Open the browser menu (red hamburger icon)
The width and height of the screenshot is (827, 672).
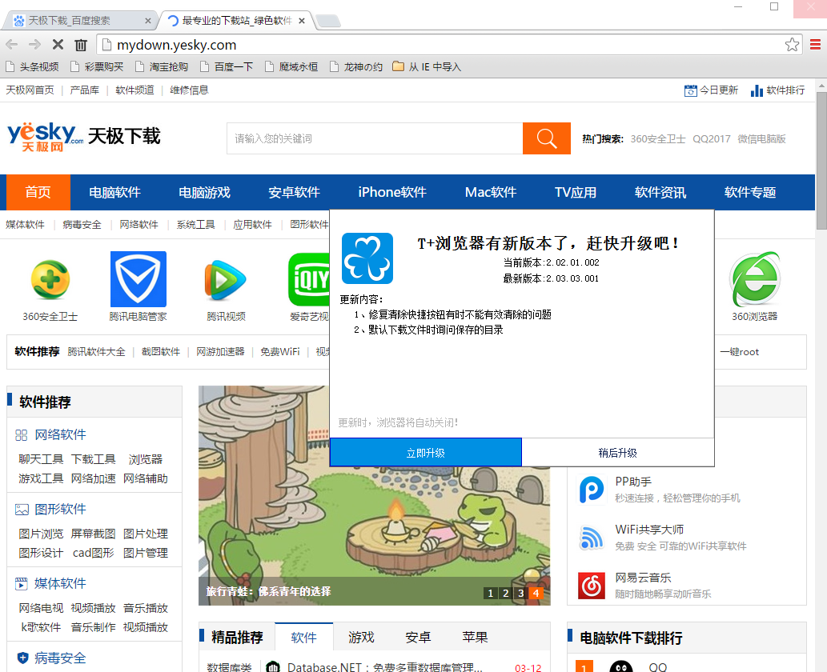click(x=816, y=45)
